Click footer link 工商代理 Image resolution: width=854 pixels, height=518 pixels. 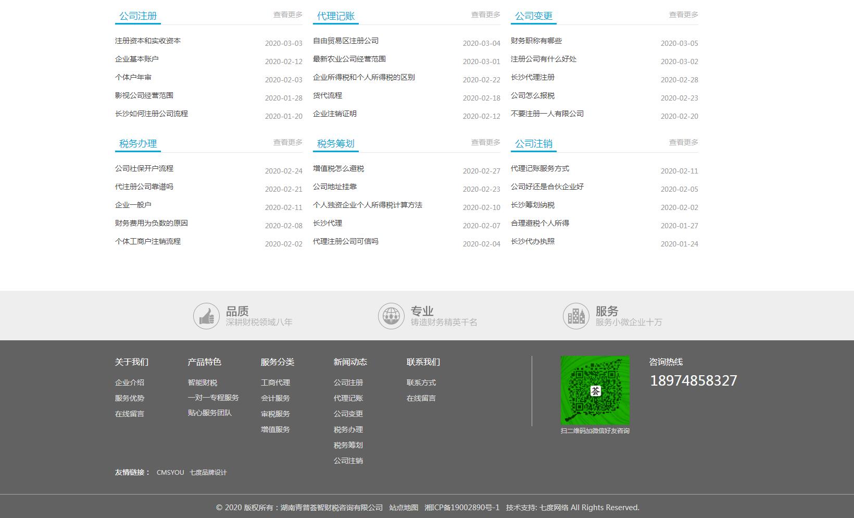(275, 383)
